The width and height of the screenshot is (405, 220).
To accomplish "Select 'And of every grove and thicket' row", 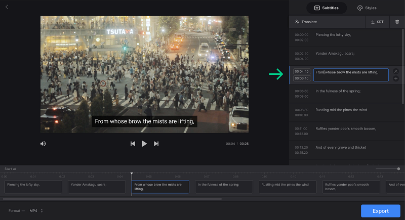I will coord(346,150).
